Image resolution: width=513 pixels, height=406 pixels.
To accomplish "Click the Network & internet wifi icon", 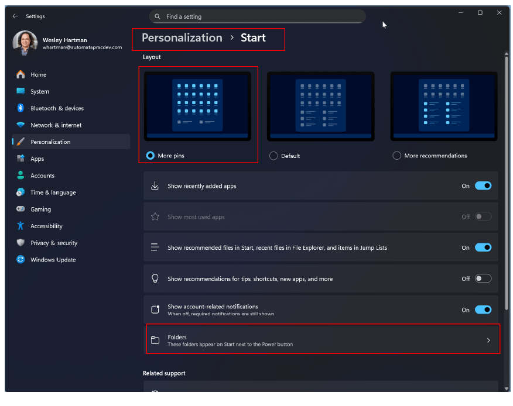I will [x=20, y=125].
